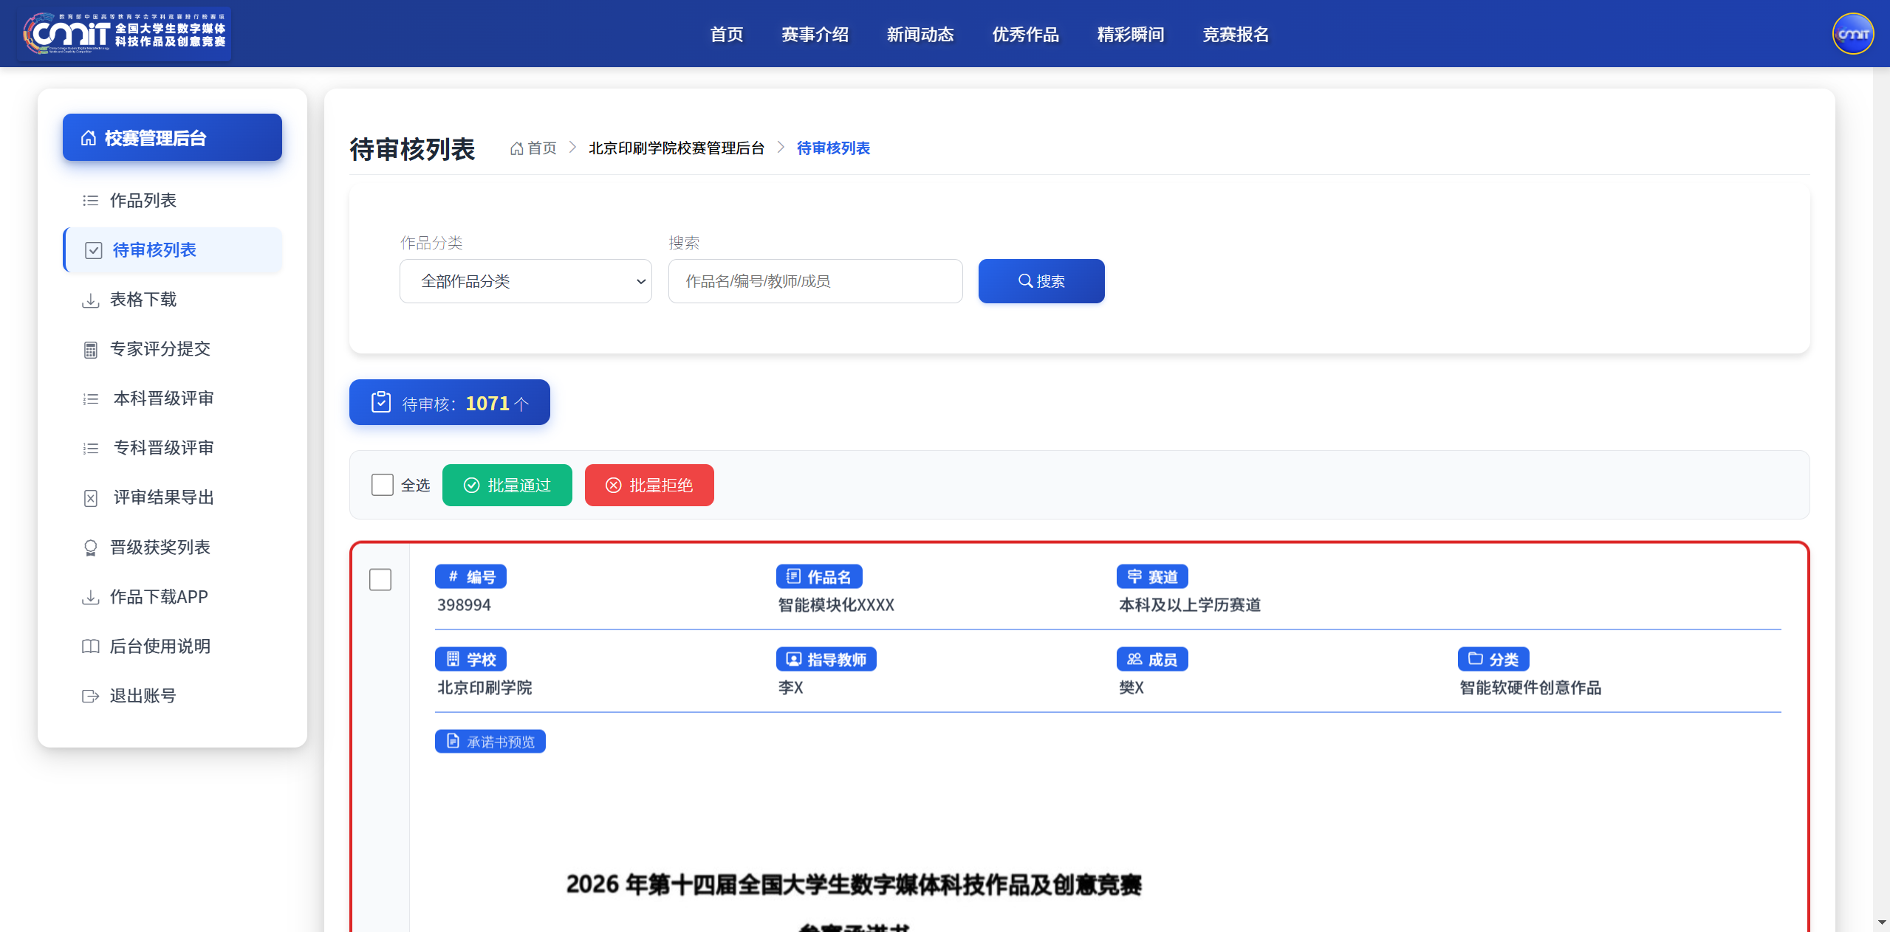Click the red 批量拒绝 button
The width and height of the screenshot is (1890, 932).
tap(649, 485)
